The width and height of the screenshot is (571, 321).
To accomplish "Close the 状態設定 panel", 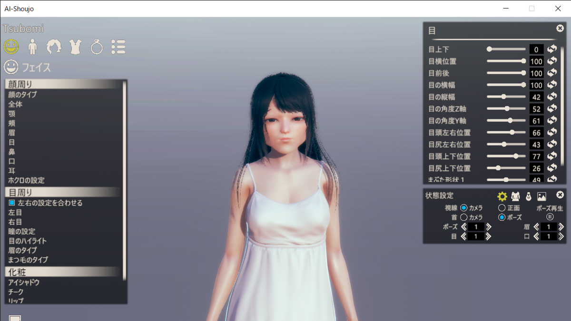I will [560, 195].
